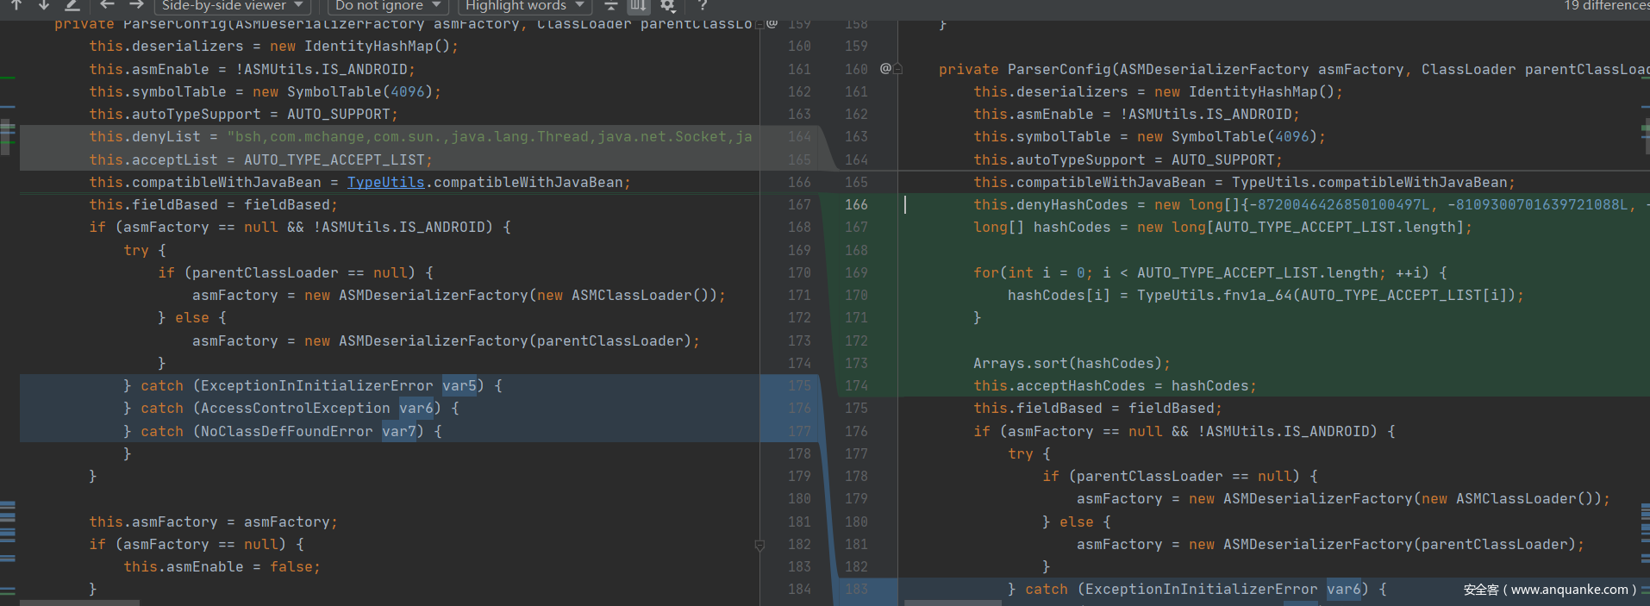The width and height of the screenshot is (1650, 606).
Task: Click the green inserted block on line 169
Action: click(1207, 272)
